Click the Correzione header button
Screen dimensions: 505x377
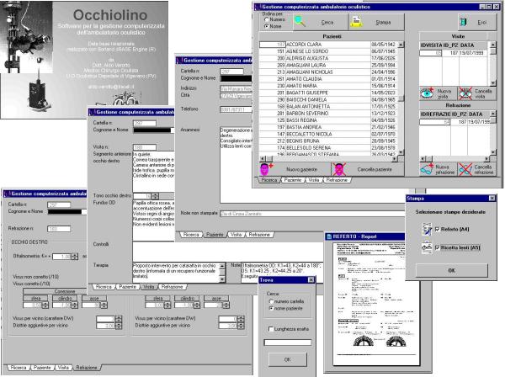(65, 291)
